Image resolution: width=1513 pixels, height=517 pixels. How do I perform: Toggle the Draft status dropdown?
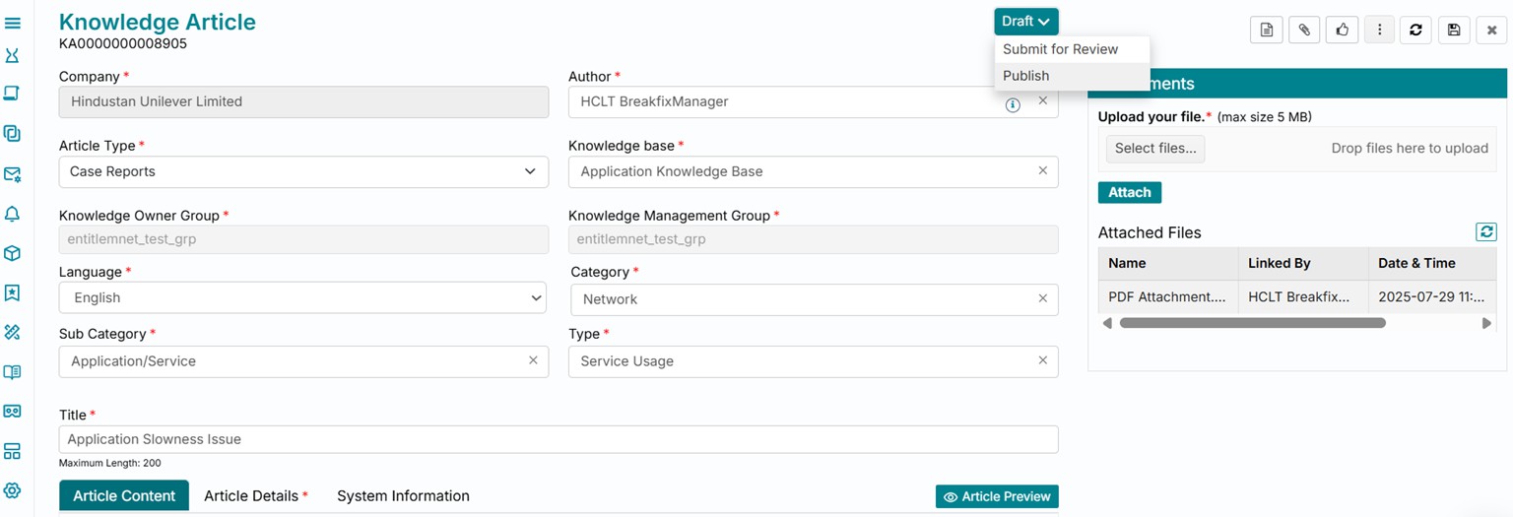[1025, 22]
